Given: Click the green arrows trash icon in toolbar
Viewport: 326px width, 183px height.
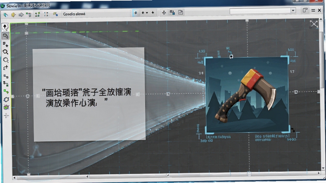Looking at the screenshot, I should [x=29, y=15].
